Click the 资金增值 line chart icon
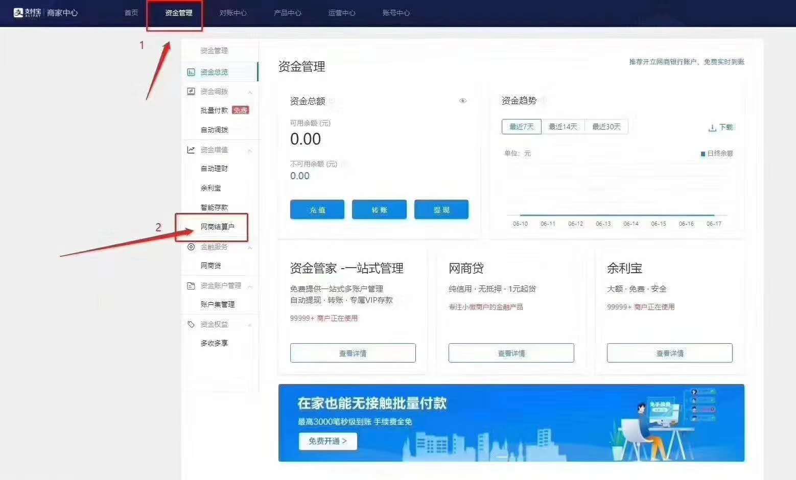 click(191, 150)
